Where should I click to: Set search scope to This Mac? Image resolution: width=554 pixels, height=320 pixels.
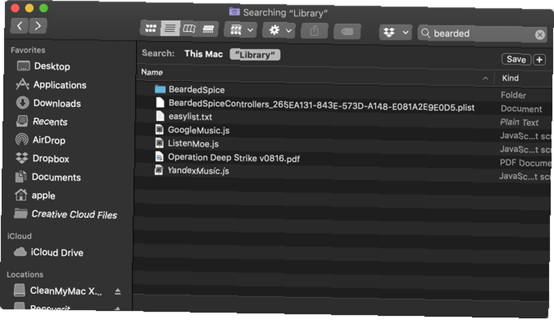[x=203, y=54]
